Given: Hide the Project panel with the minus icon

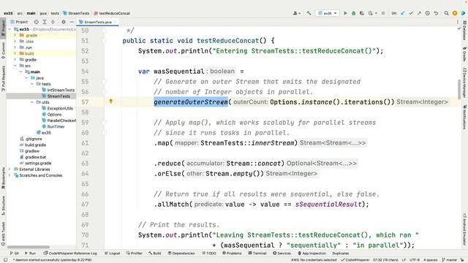Looking at the screenshot, I should (x=72, y=22).
